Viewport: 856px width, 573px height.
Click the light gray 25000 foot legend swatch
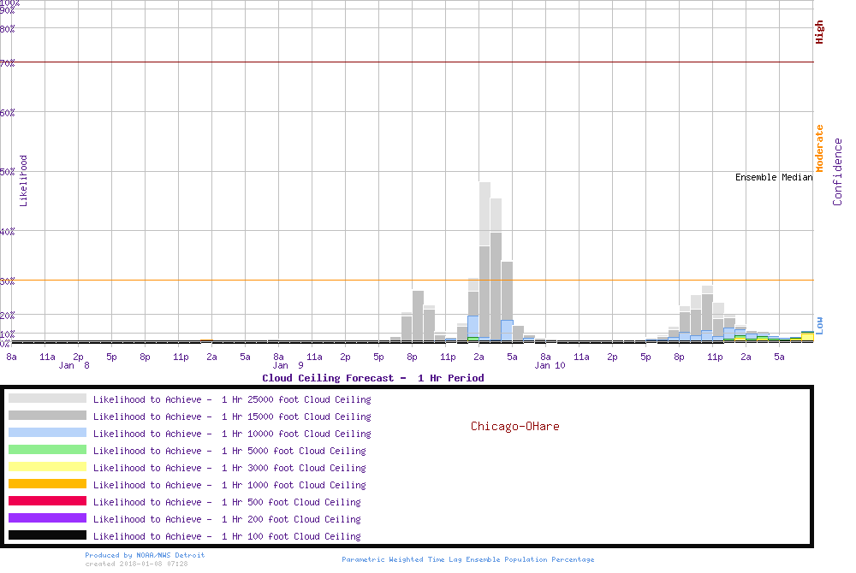(x=47, y=399)
